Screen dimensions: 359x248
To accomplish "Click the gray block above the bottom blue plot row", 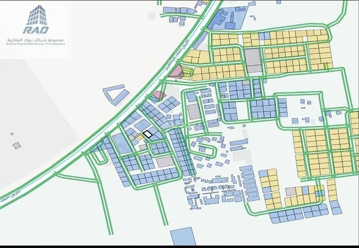I will [165, 162].
